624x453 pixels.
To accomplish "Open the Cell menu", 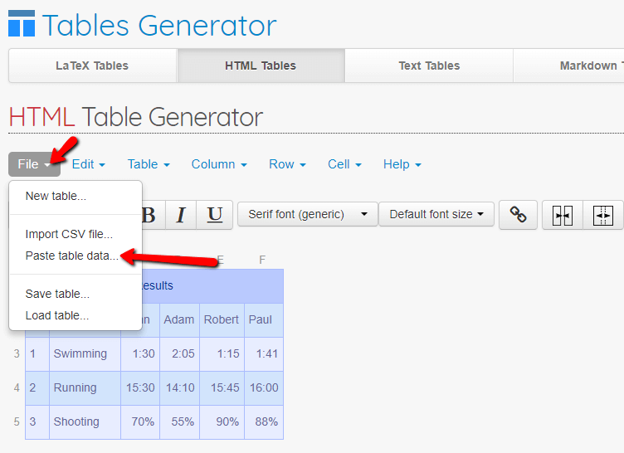I will [x=344, y=164].
